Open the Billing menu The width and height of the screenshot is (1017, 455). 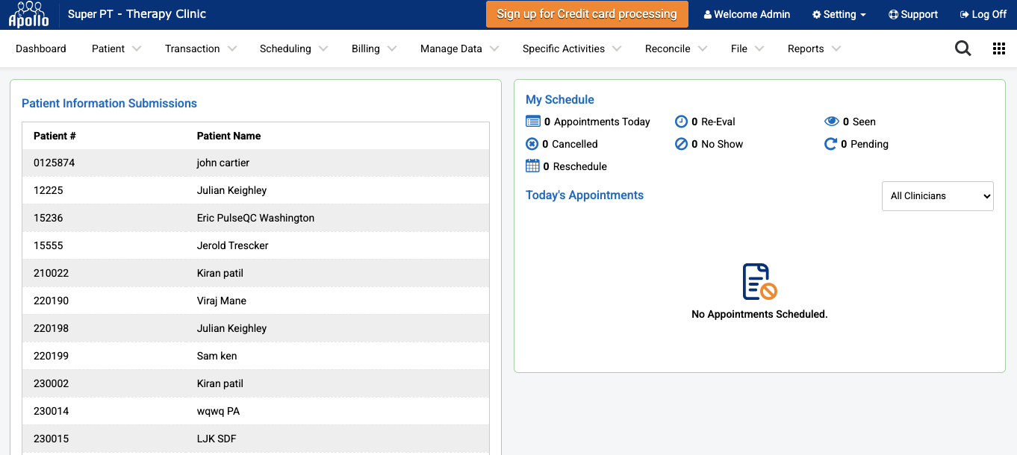[366, 48]
